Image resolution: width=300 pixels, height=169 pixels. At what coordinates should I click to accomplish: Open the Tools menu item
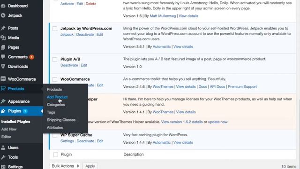tap(13, 157)
